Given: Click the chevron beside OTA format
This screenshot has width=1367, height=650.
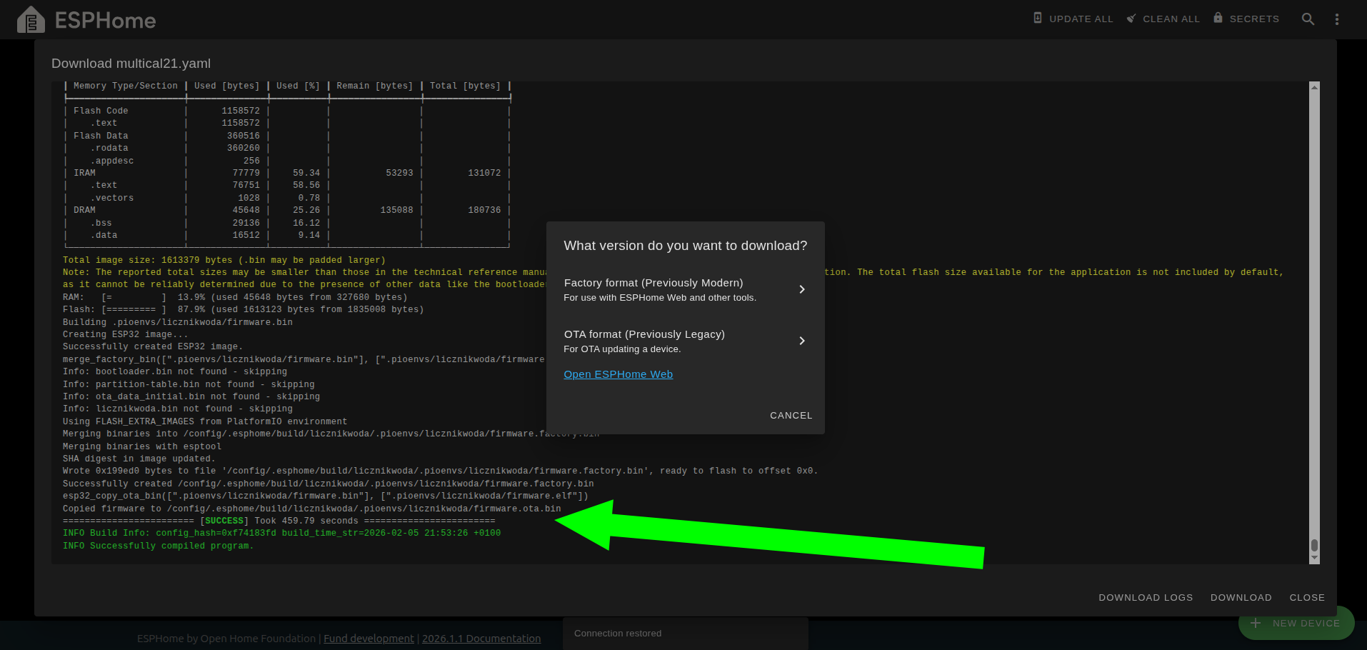Looking at the screenshot, I should [x=802, y=341].
